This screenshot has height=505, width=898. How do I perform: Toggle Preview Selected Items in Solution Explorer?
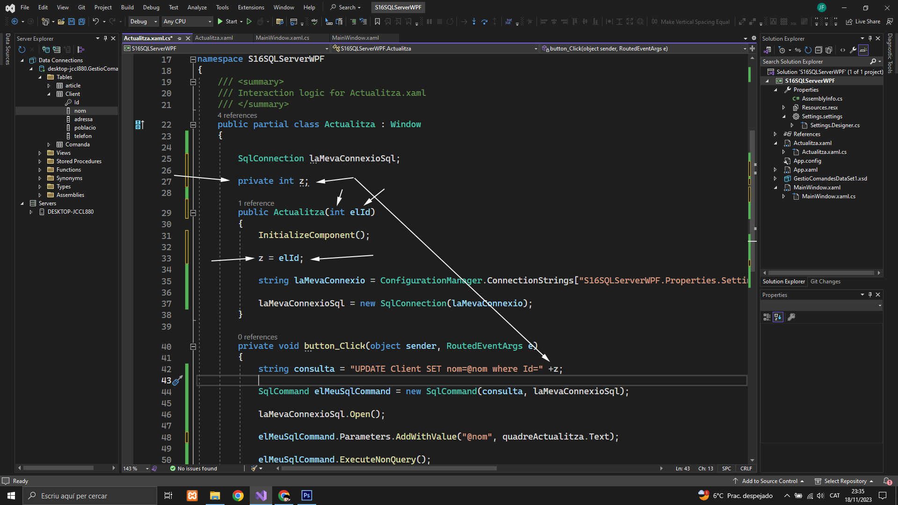[863, 50]
